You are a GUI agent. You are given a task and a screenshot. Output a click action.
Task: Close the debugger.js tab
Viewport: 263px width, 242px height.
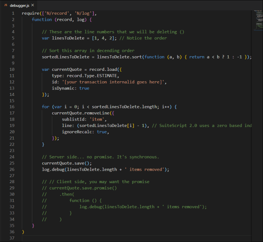tap(33, 5)
